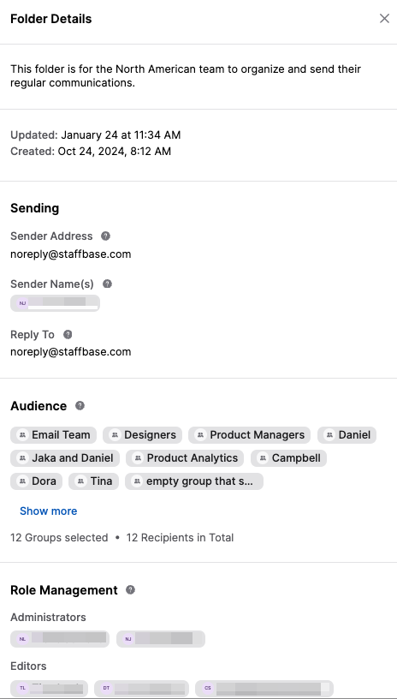Click the Sender Name(s) help icon
Viewport: 397px width, 699px height.
[x=107, y=284]
